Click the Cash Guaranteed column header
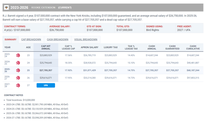The image size is (204, 122). (173, 47)
